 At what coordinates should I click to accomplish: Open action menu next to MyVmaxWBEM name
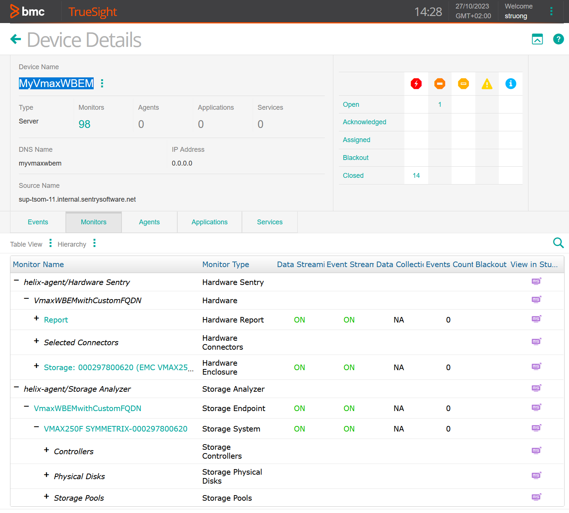coord(102,83)
